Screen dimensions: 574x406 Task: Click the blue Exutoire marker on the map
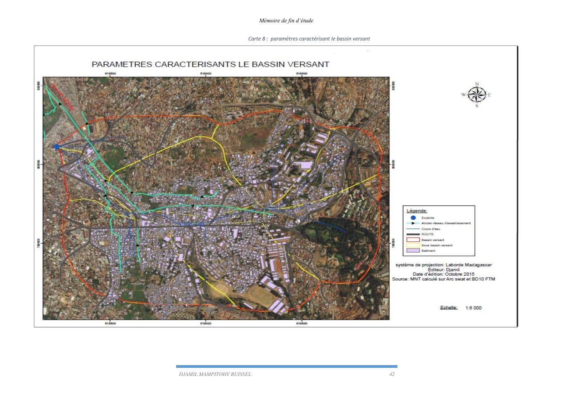56,147
